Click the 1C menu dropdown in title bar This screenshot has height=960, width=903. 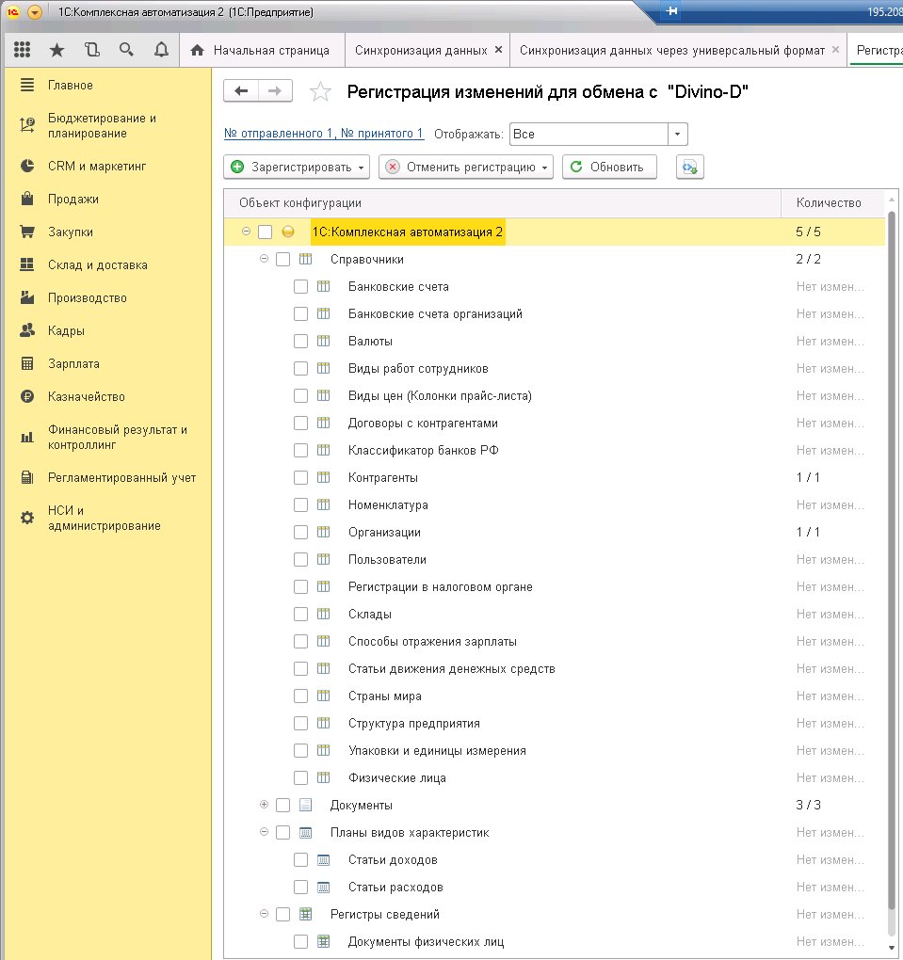click(35, 12)
